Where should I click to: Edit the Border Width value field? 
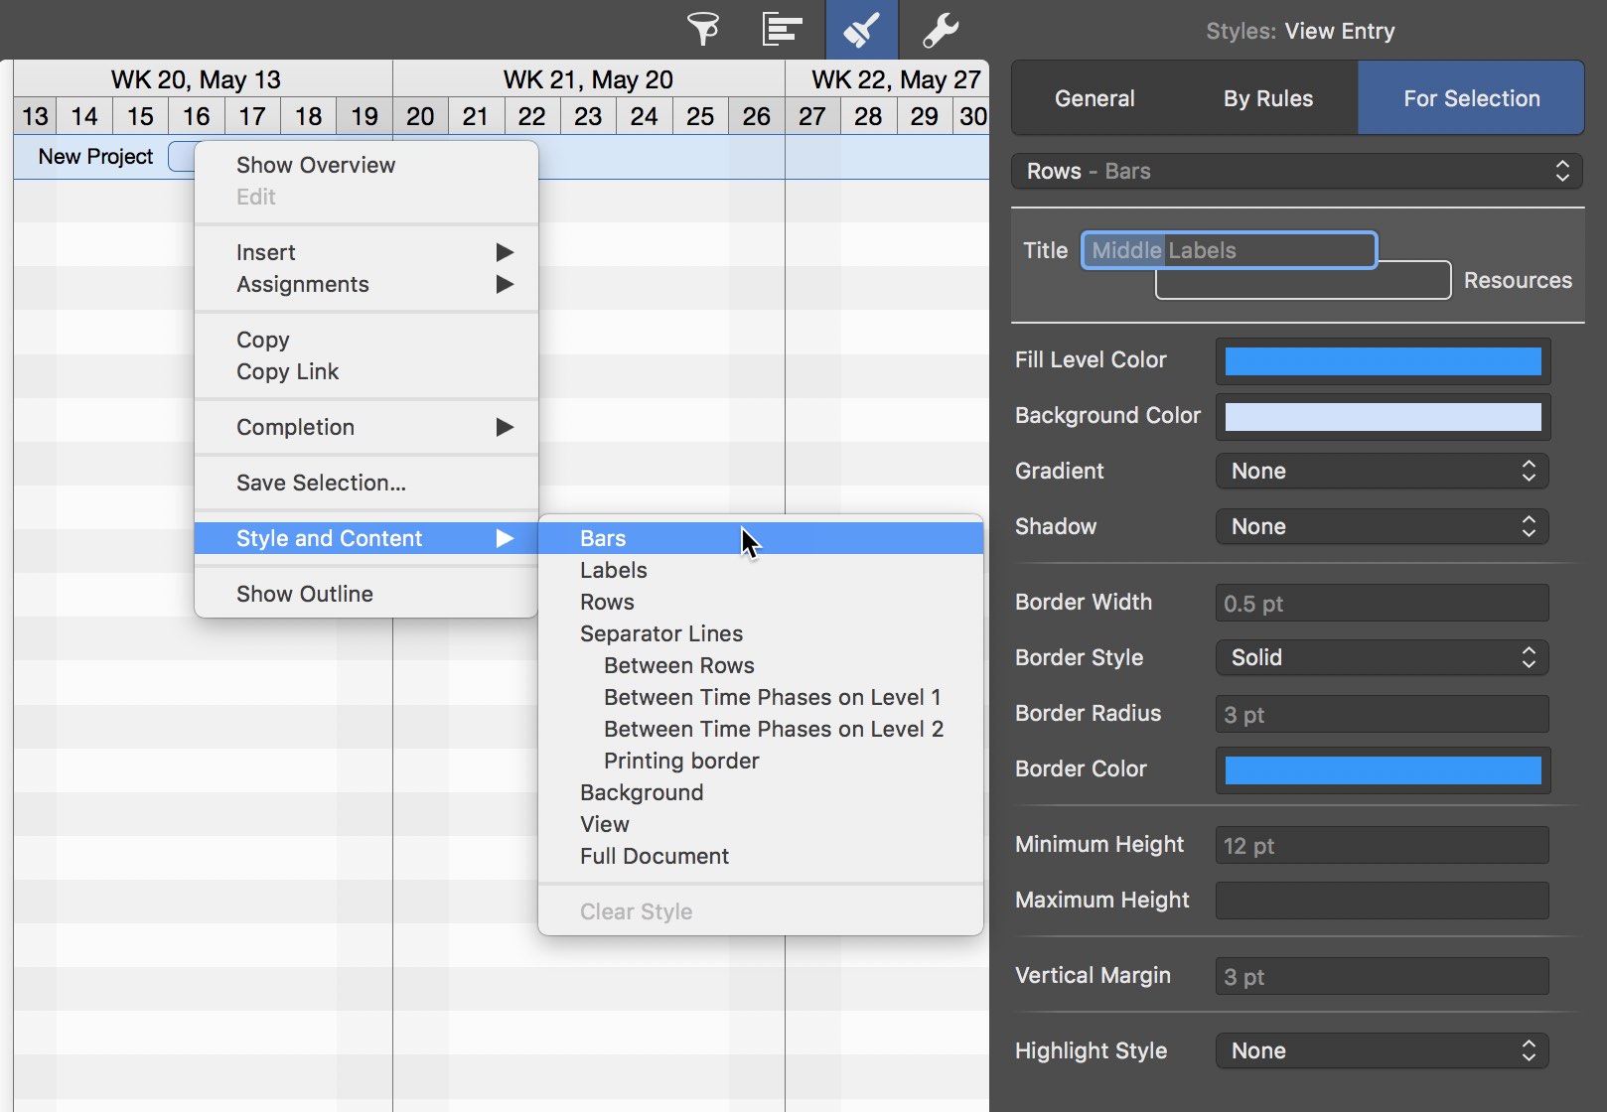(x=1382, y=603)
